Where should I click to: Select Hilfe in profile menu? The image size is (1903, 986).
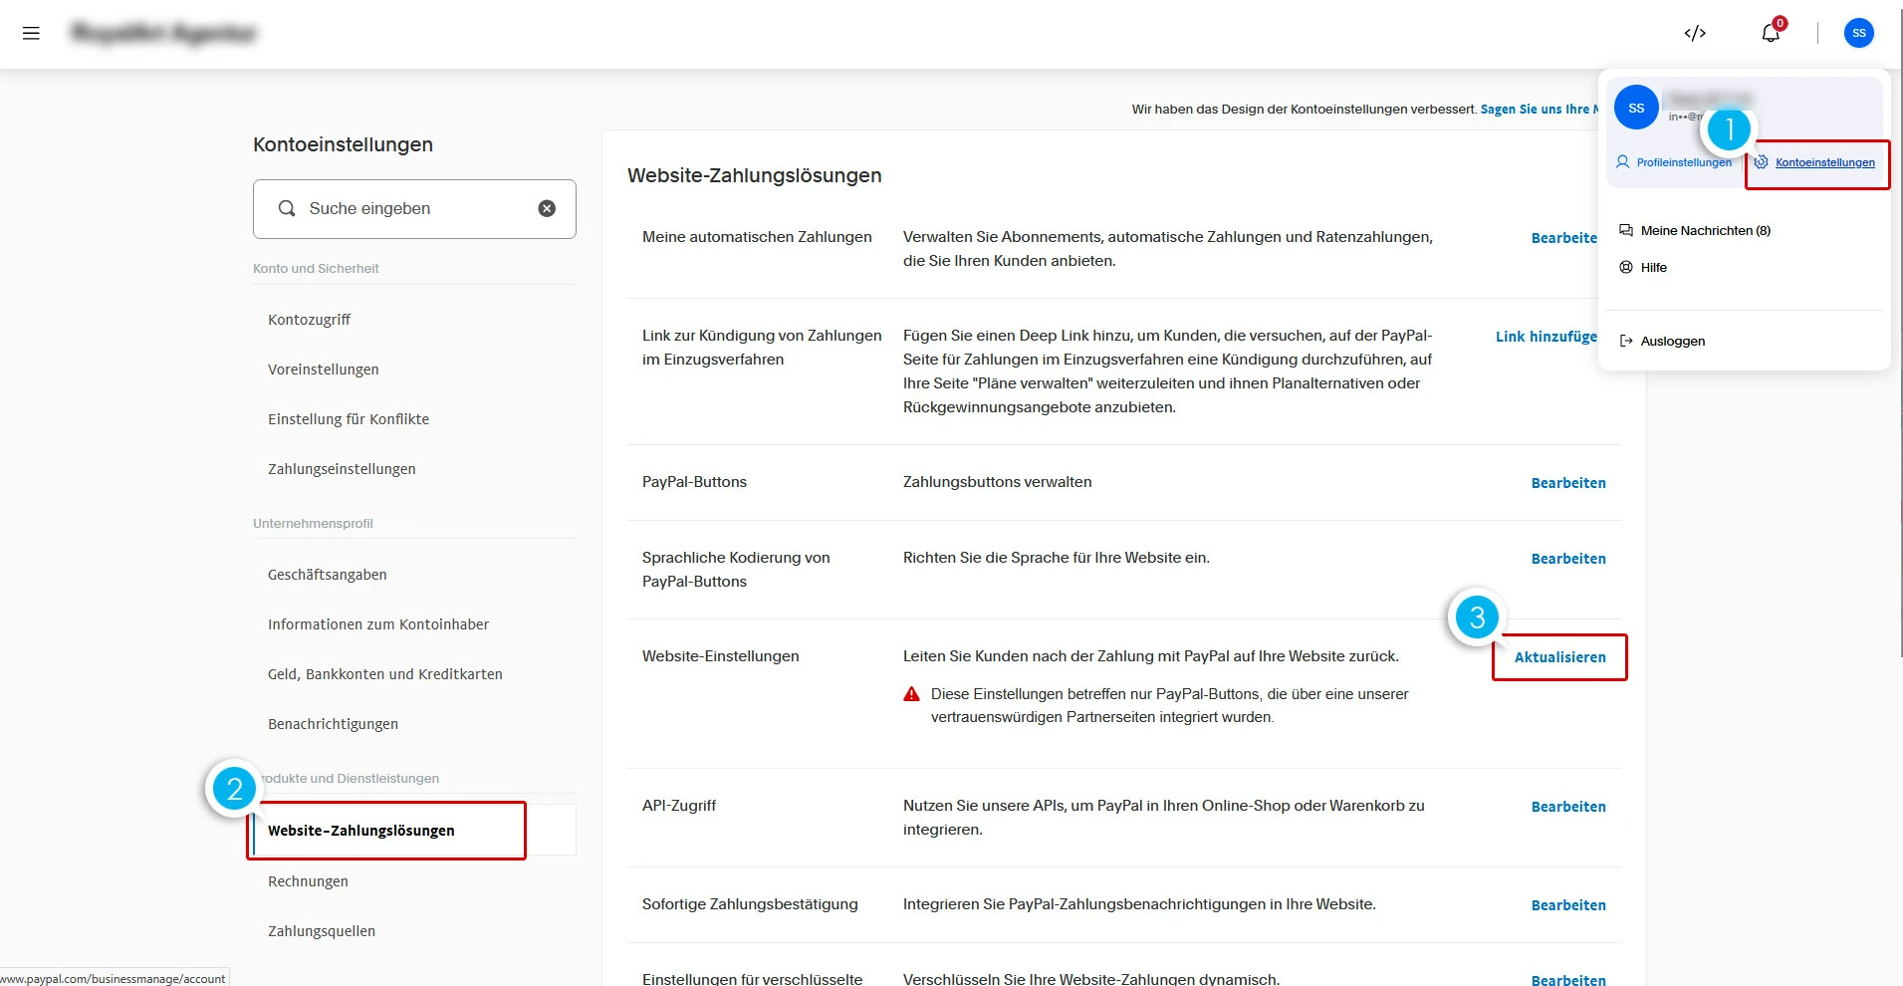(1653, 267)
